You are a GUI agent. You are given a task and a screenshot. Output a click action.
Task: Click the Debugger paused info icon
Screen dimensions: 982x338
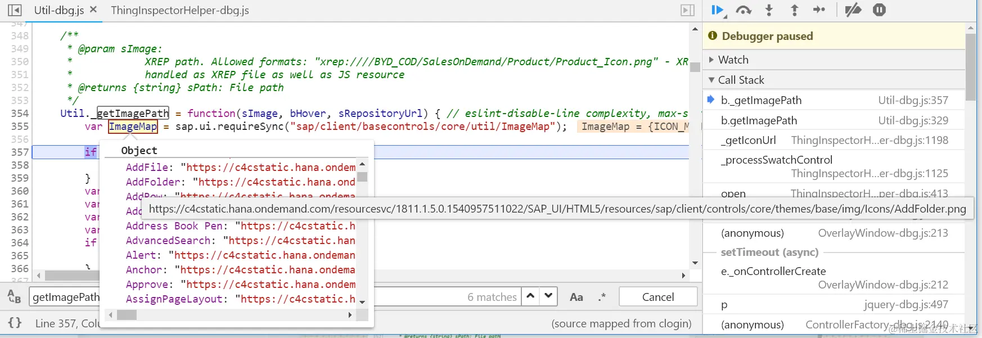pos(713,35)
